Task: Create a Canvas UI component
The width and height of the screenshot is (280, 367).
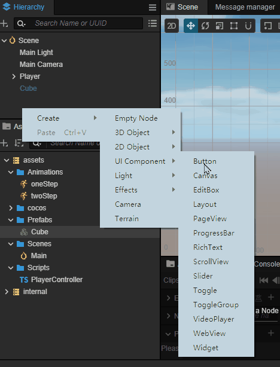Action: [216, 176]
